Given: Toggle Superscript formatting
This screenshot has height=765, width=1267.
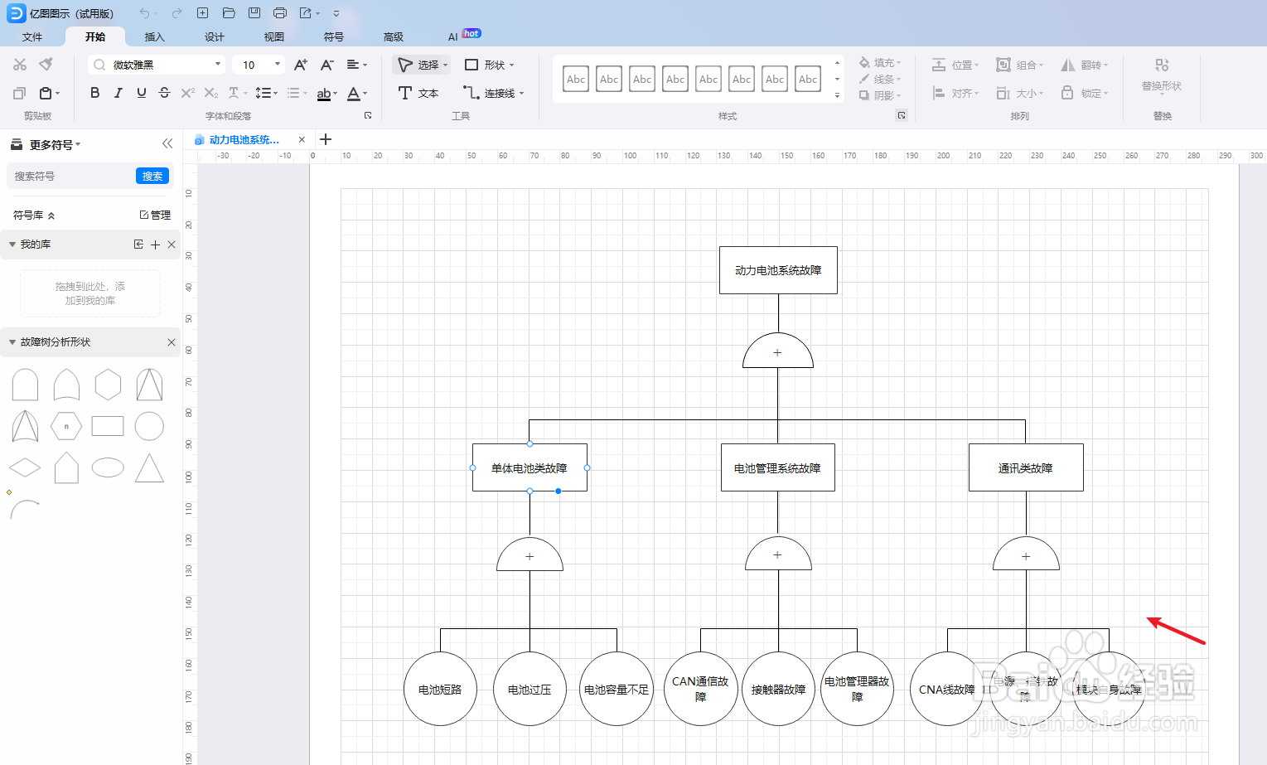Looking at the screenshot, I should point(188,93).
